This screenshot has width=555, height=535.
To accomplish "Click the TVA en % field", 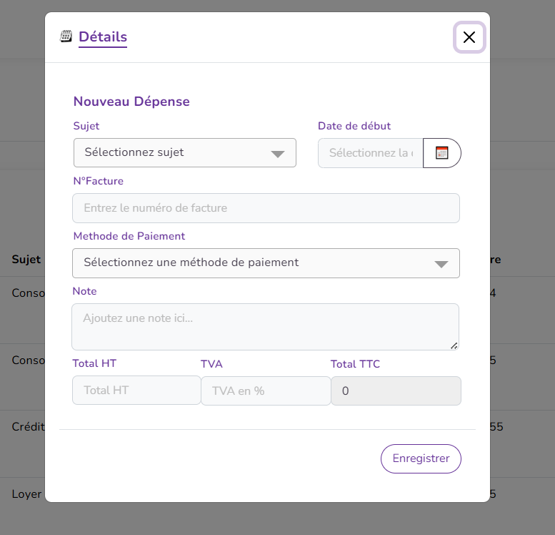I will click(x=266, y=391).
